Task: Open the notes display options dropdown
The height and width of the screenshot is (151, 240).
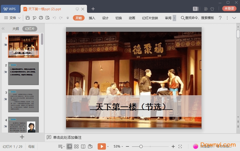Action: [x=61, y=146]
